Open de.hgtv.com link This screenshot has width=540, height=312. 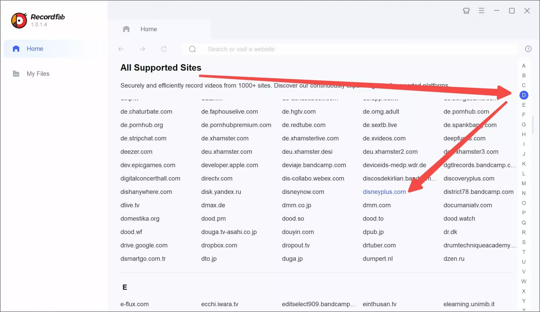[x=299, y=112]
